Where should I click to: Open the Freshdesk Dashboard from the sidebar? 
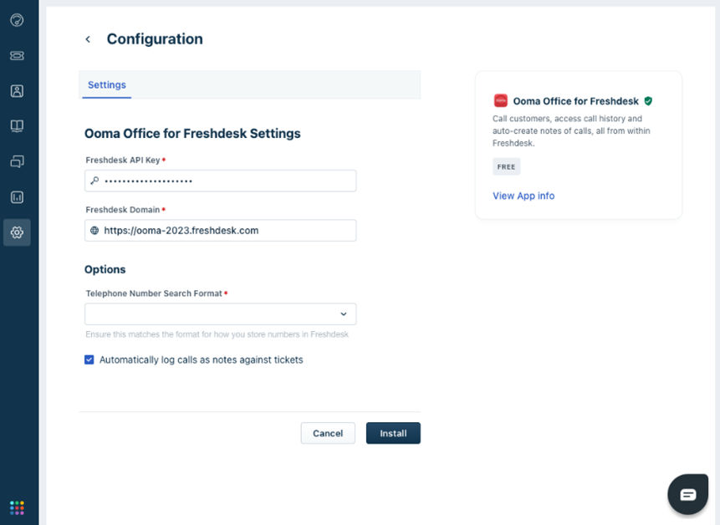point(17,20)
